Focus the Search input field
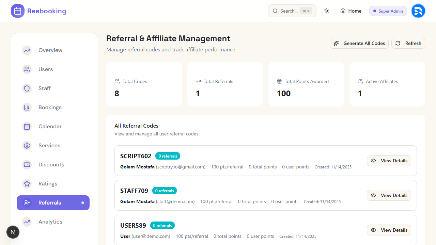Image resolution: width=436 pixels, height=245 pixels. pyautogui.click(x=289, y=11)
